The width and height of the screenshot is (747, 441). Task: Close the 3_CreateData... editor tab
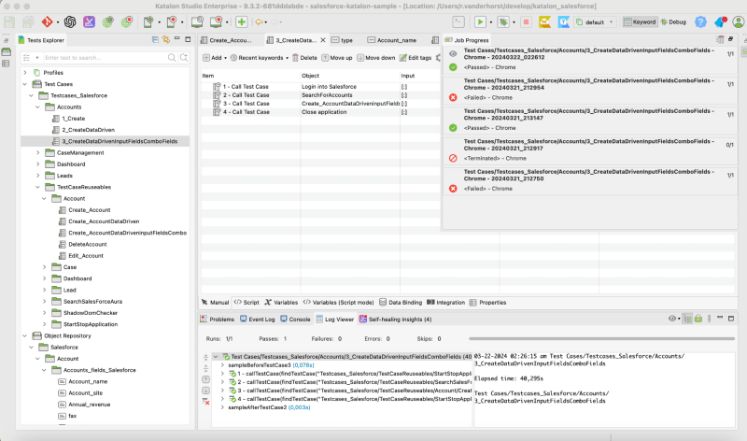coord(323,40)
